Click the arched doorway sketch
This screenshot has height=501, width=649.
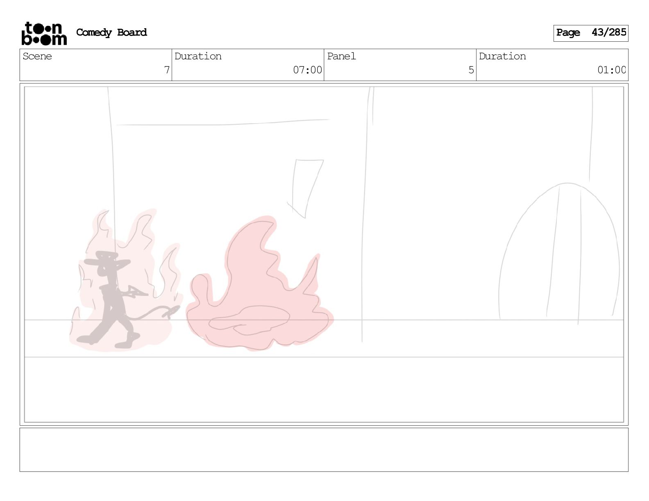pyautogui.click(x=559, y=253)
